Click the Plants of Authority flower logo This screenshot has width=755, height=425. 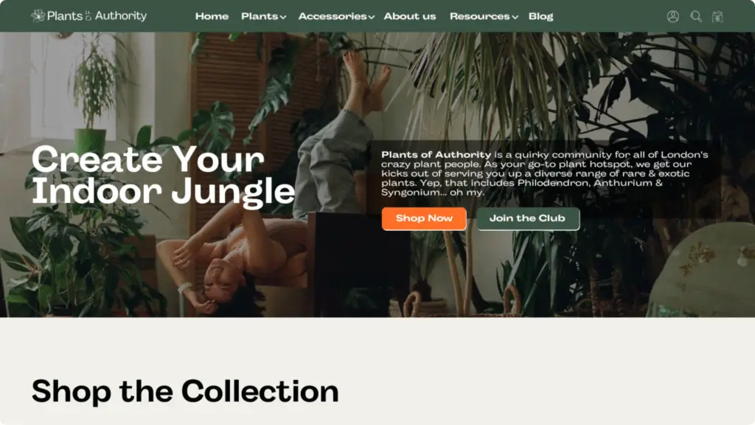pos(38,16)
